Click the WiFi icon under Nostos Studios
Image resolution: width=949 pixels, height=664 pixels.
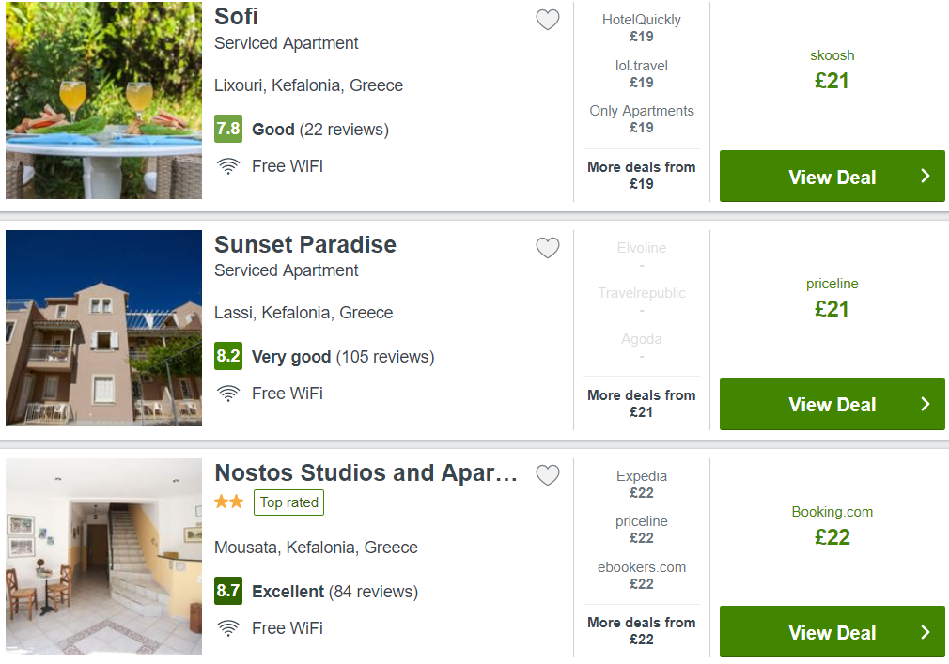(x=228, y=628)
